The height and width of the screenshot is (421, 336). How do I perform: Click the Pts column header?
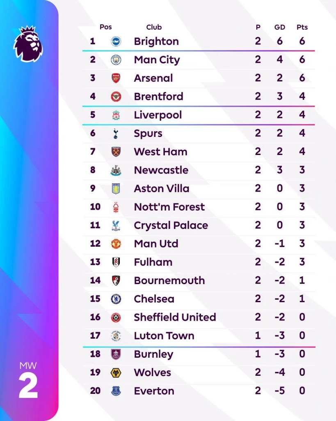[302, 28]
